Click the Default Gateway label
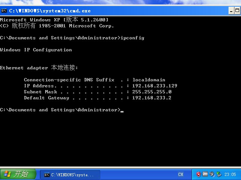This screenshot has height=180, width=241. coord(46,97)
